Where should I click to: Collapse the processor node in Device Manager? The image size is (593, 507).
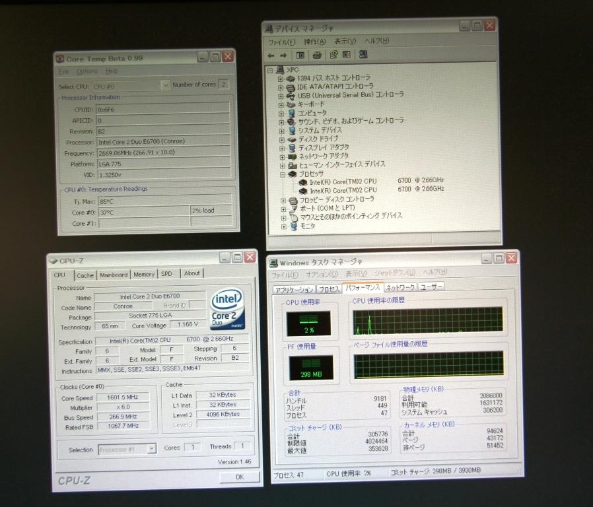tap(282, 175)
